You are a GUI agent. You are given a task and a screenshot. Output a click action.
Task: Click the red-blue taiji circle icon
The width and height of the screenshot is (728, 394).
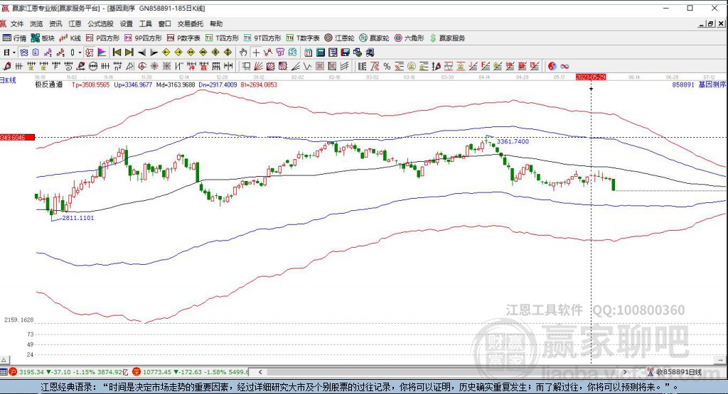pos(552,66)
